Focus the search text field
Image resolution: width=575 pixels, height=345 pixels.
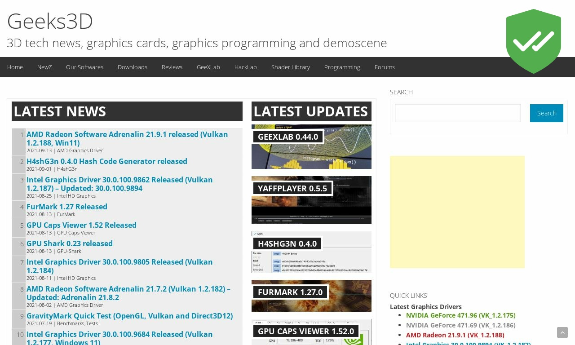tap(458, 113)
